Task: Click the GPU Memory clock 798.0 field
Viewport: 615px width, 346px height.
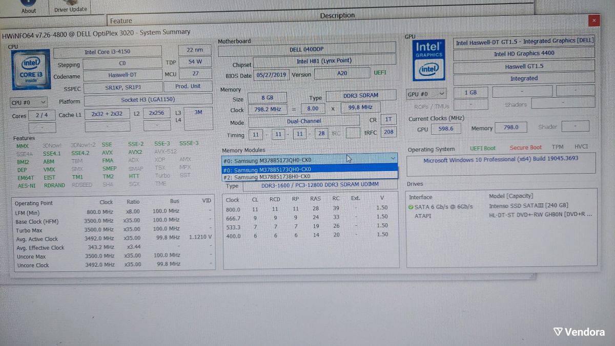Action: [x=510, y=127]
